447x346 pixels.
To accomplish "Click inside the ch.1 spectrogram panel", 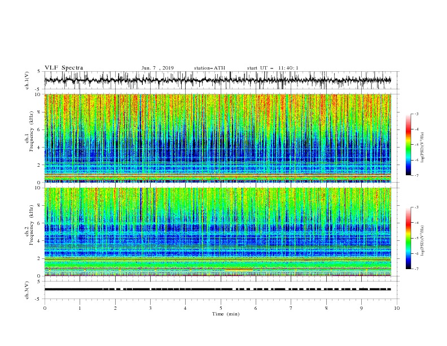I will pyautogui.click(x=217, y=138).
